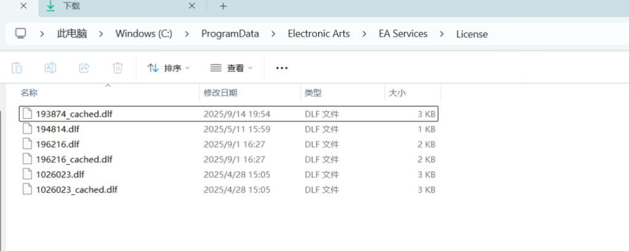The height and width of the screenshot is (251, 629).
Task: Go to EA Services breadcrumb folder
Action: 402,34
